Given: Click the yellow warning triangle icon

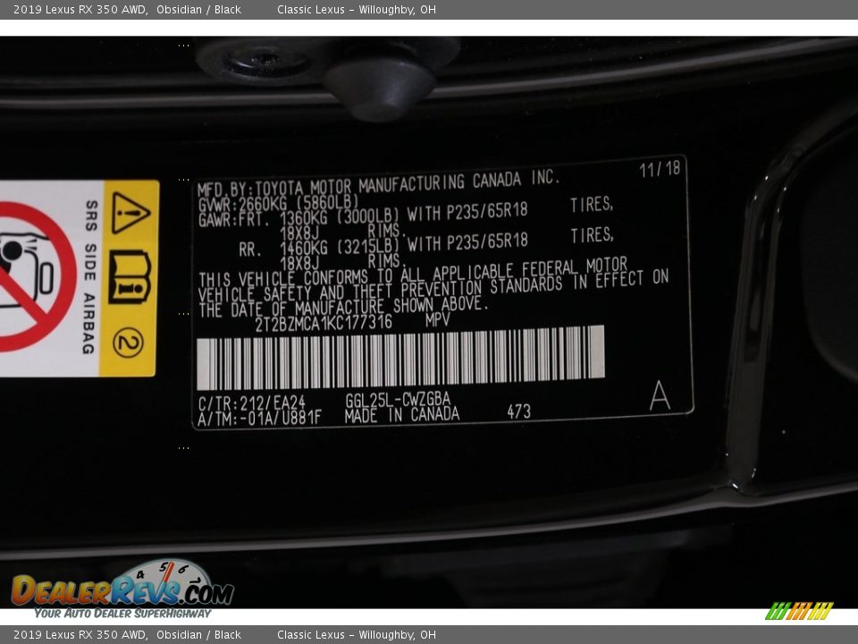Looking at the screenshot, I should tap(130, 214).
